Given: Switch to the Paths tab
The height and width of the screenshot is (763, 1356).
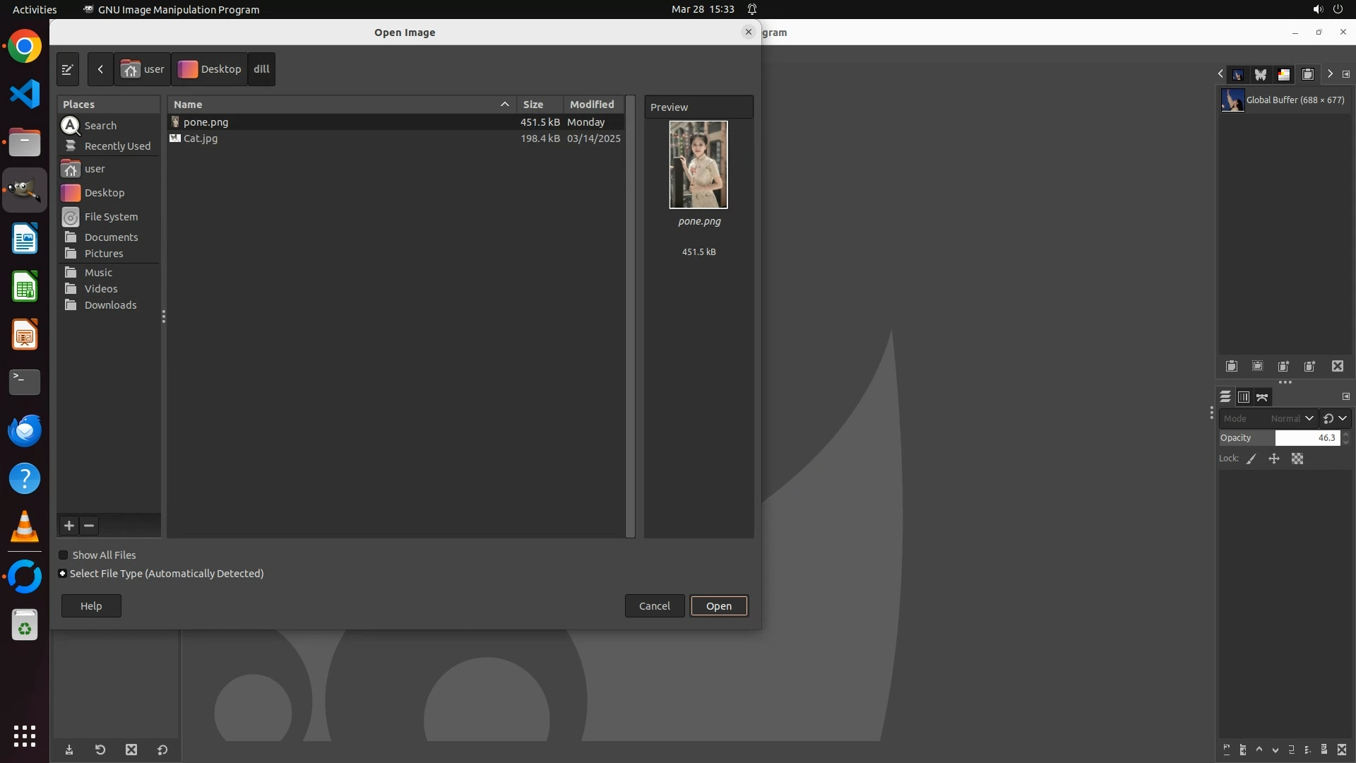Looking at the screenshot, I should [1262, 397].
